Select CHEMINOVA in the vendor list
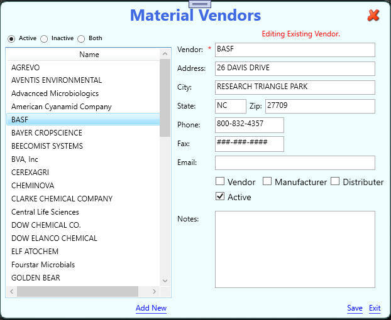The height and width of the screenshot is (320, 391). pyautogui.click(x=83, y=186)
